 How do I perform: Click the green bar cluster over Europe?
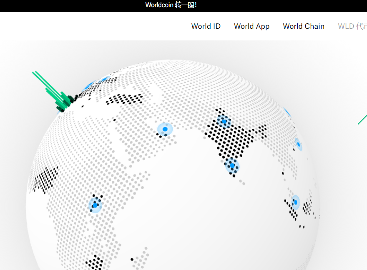click(x=58, y=96)
